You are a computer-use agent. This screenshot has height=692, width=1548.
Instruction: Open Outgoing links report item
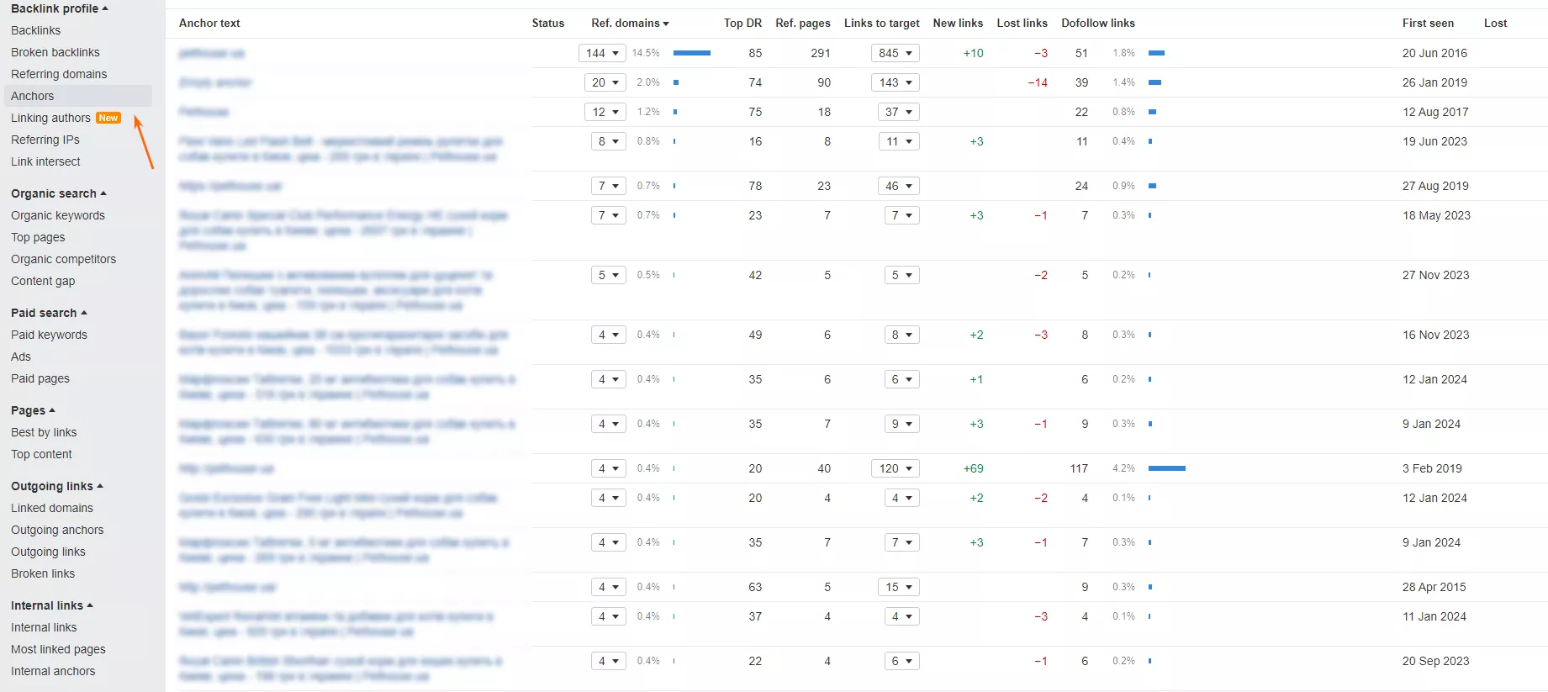tap(48, 552)
